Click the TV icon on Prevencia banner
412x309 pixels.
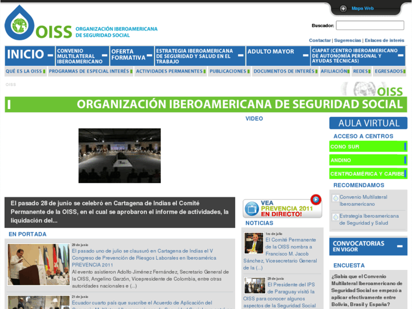252,209
